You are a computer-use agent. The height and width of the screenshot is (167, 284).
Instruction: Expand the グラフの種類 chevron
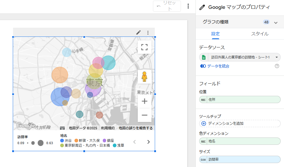coord(276,22)
